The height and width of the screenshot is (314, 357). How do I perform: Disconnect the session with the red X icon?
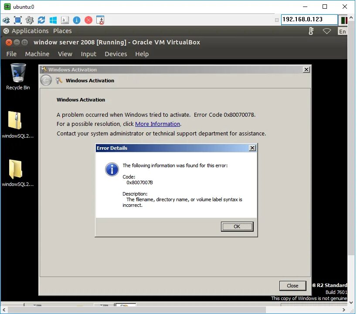pyautogui.click(x=89, y=20)
